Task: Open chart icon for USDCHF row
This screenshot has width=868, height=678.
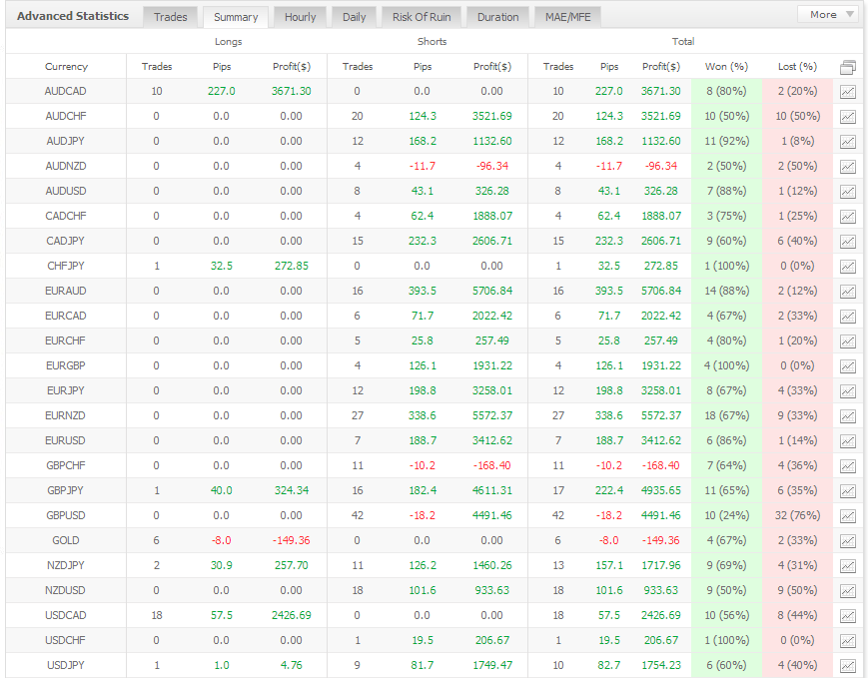Action: point(847,641)
